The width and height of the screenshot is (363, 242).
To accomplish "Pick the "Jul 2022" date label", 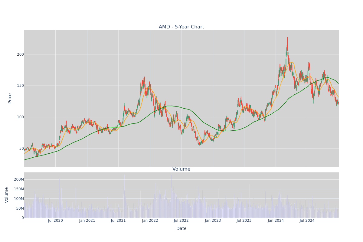I will point(181,221).
